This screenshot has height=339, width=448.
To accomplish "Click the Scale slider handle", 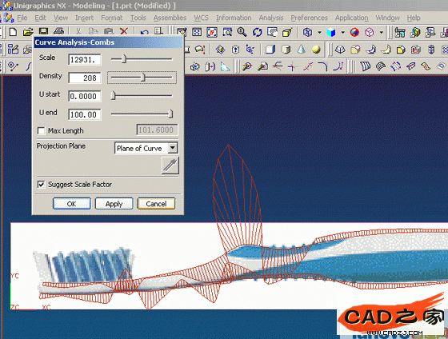I will click(124, 59).
